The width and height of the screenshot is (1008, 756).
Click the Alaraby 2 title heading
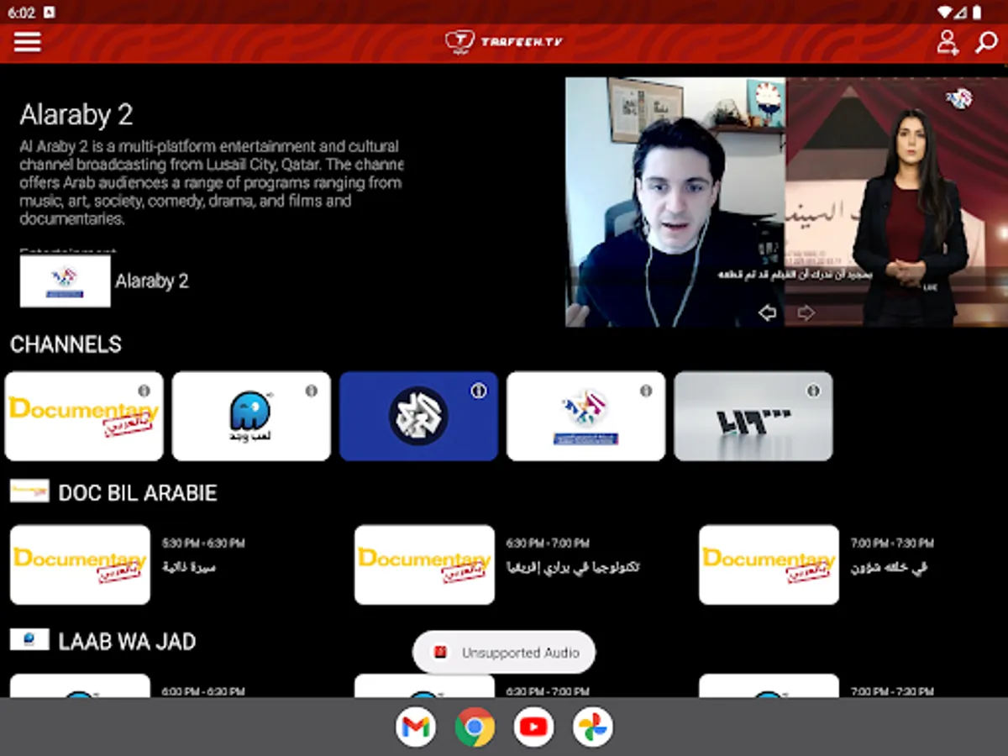(76, 115)
